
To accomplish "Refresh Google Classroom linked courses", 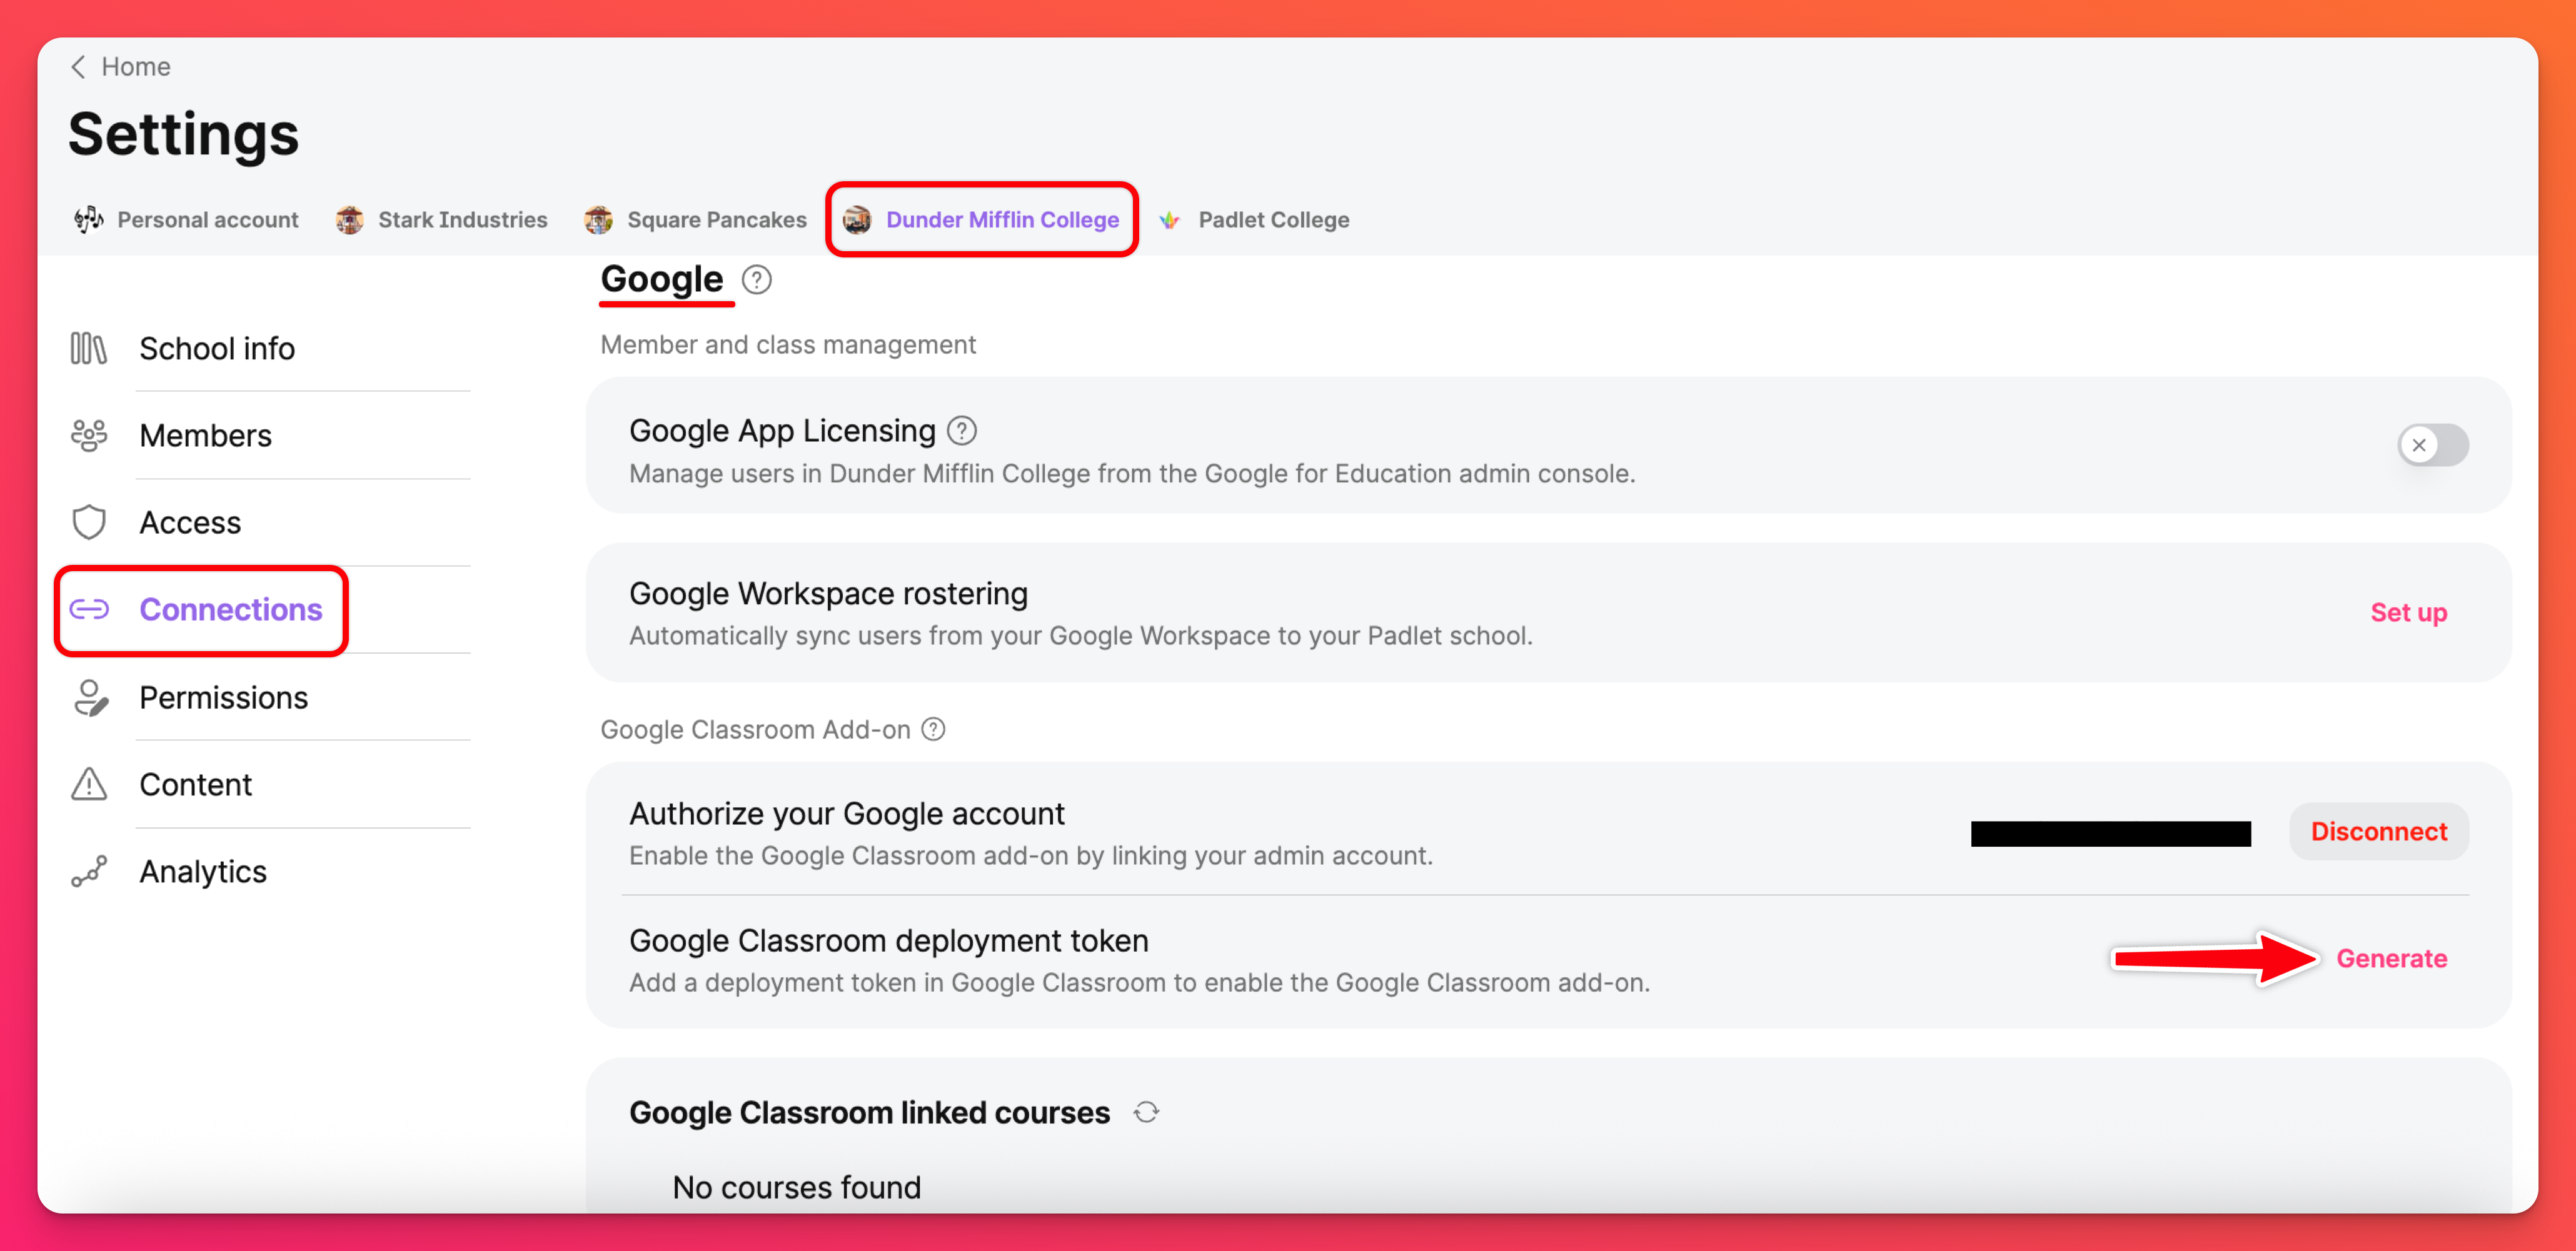I will click(1146, 1112).
